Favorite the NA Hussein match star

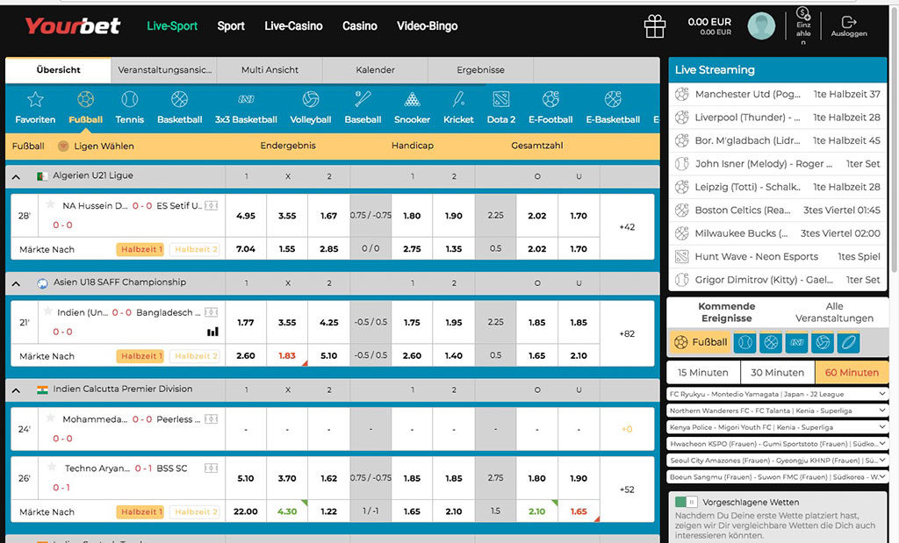(50, 204)
